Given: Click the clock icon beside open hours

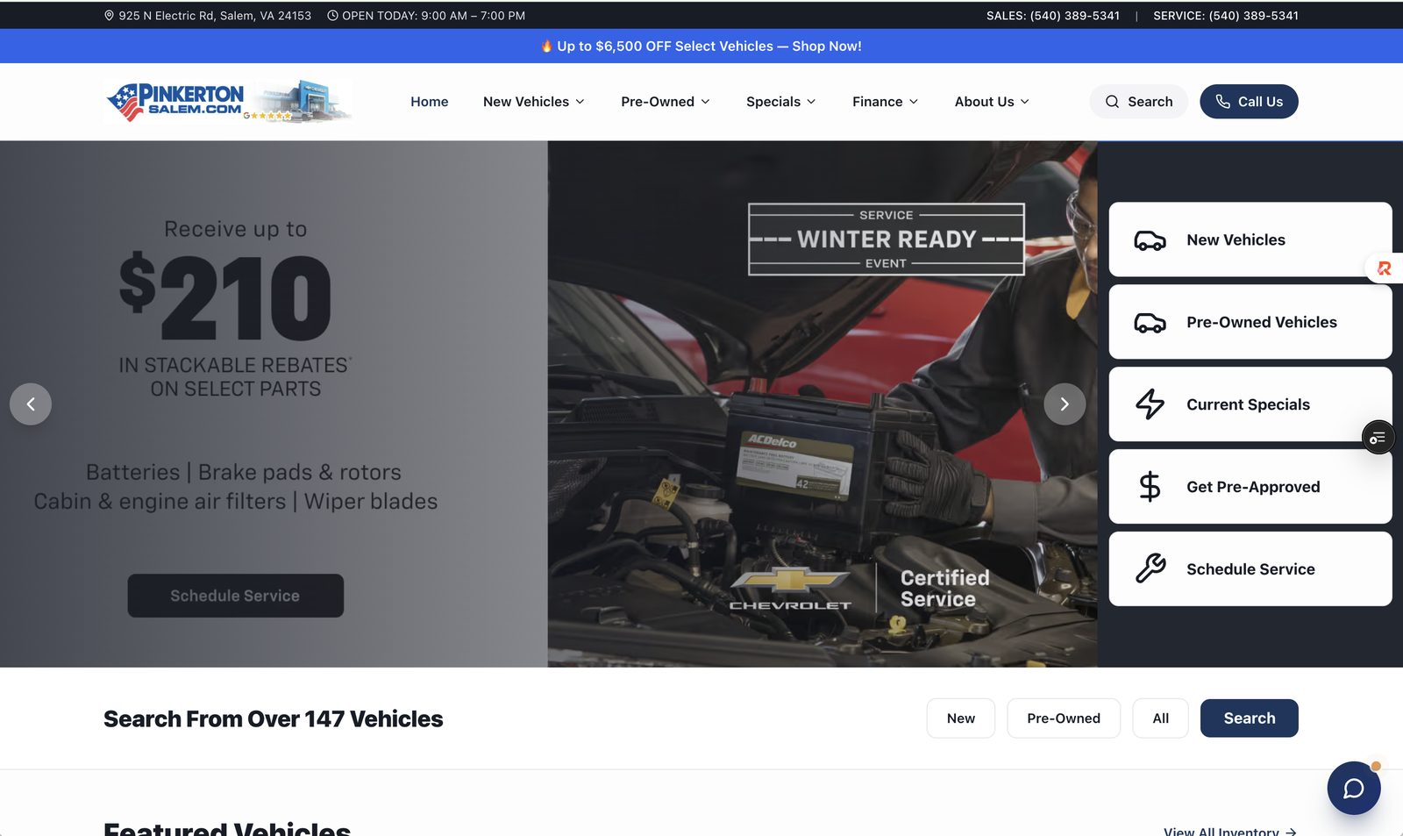Looking at the screenshot, I should [332, 16].
